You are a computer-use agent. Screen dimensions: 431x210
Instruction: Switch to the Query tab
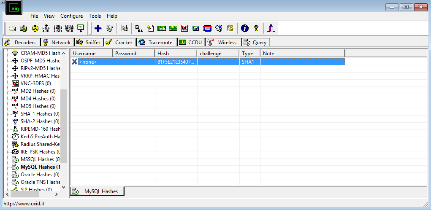point(256,42)
